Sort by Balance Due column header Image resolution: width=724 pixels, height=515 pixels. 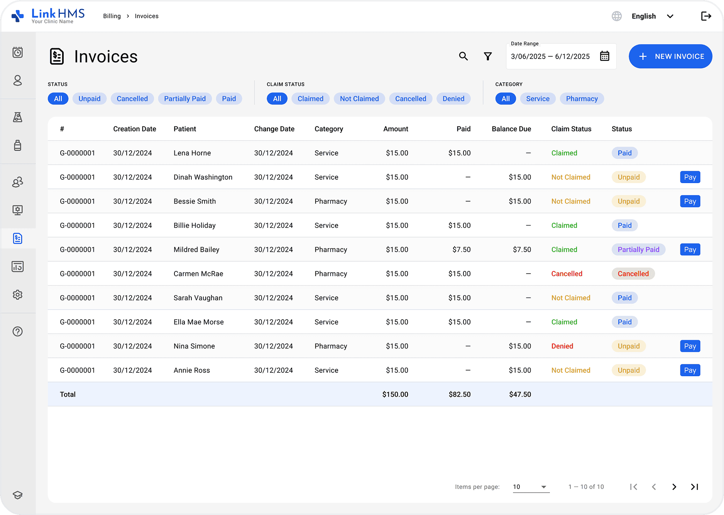point(511,129)
